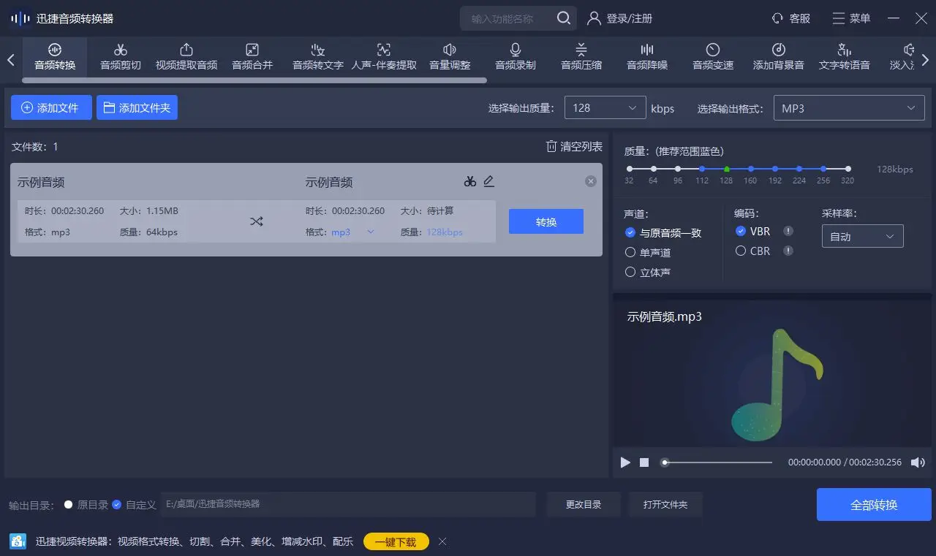Play the 示例音频 preview audio

(625, 462)
